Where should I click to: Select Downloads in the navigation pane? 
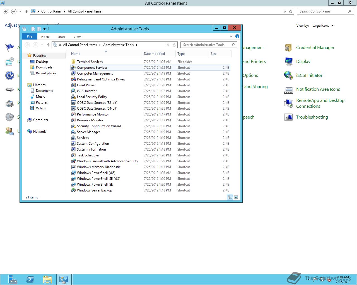click(x=44, y=67)
